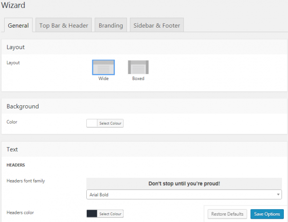Select the Boxed layout thumbnail icon
Image resolution: width=288 pixels, height=222 pixels.
(x=138, y=67)
